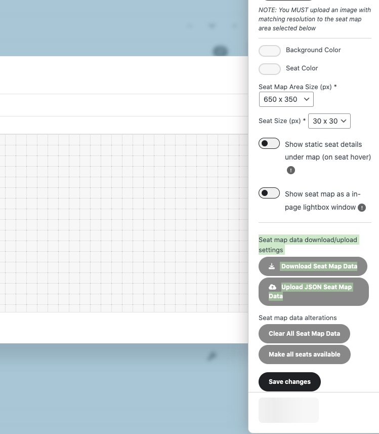Viewport: 379px width, 434px height.
Task: Click the Background Color label text
Action: coord(313,50)
